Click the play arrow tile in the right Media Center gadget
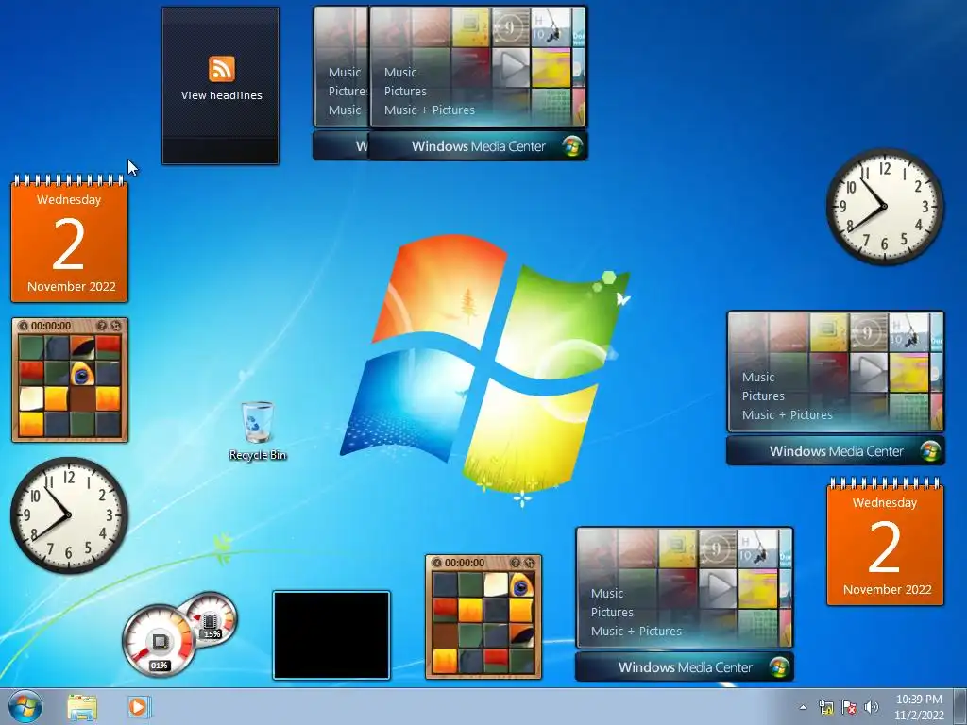Viewport: 967px width, 725px height. pyautogui.click(x=869, y=372)
